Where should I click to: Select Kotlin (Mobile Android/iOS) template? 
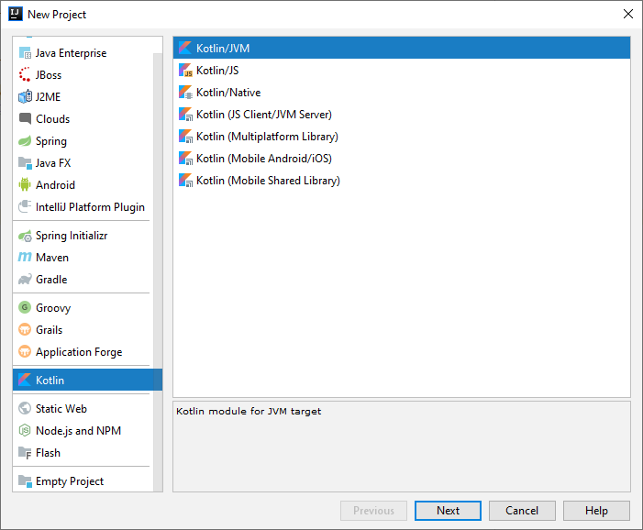click(263, 159)
